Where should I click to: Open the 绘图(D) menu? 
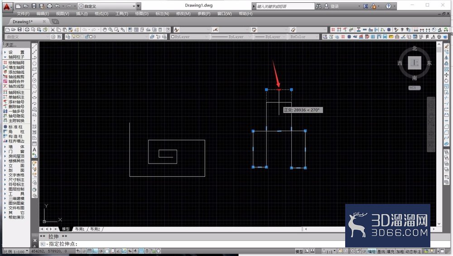coord(142,14)
